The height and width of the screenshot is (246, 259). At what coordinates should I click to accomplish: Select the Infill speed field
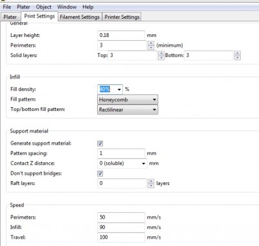(x=121, y=227)
